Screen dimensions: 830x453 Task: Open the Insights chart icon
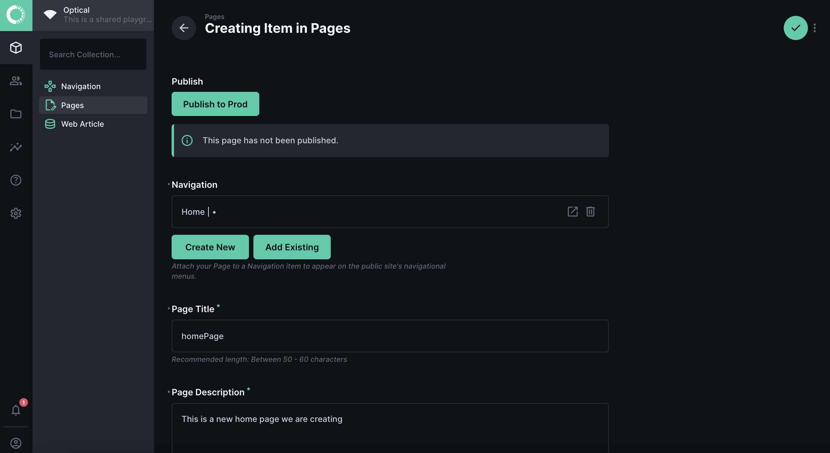tap(16, 147)
